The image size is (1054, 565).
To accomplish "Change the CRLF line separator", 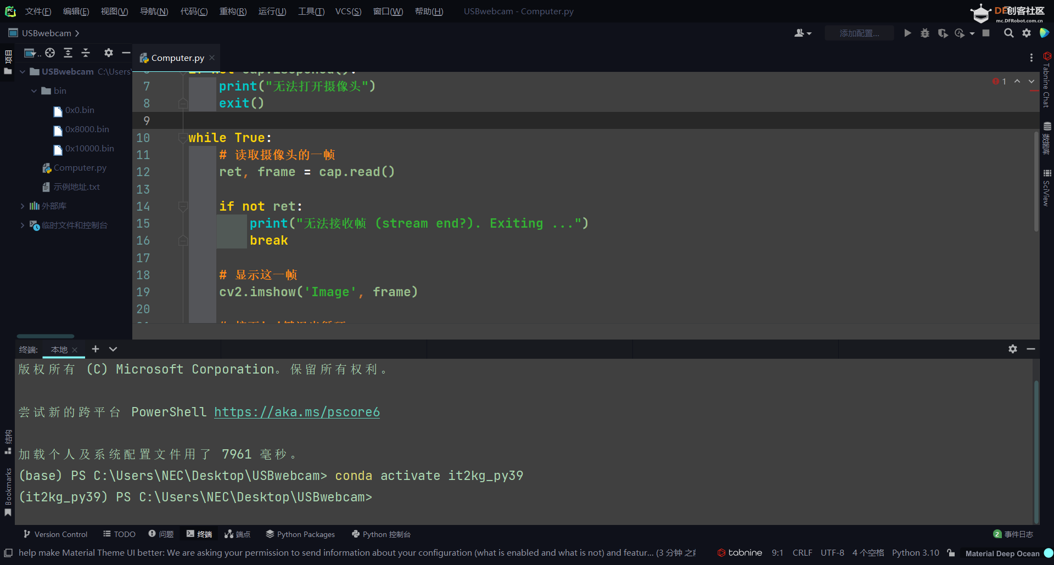I will point(802,553).
